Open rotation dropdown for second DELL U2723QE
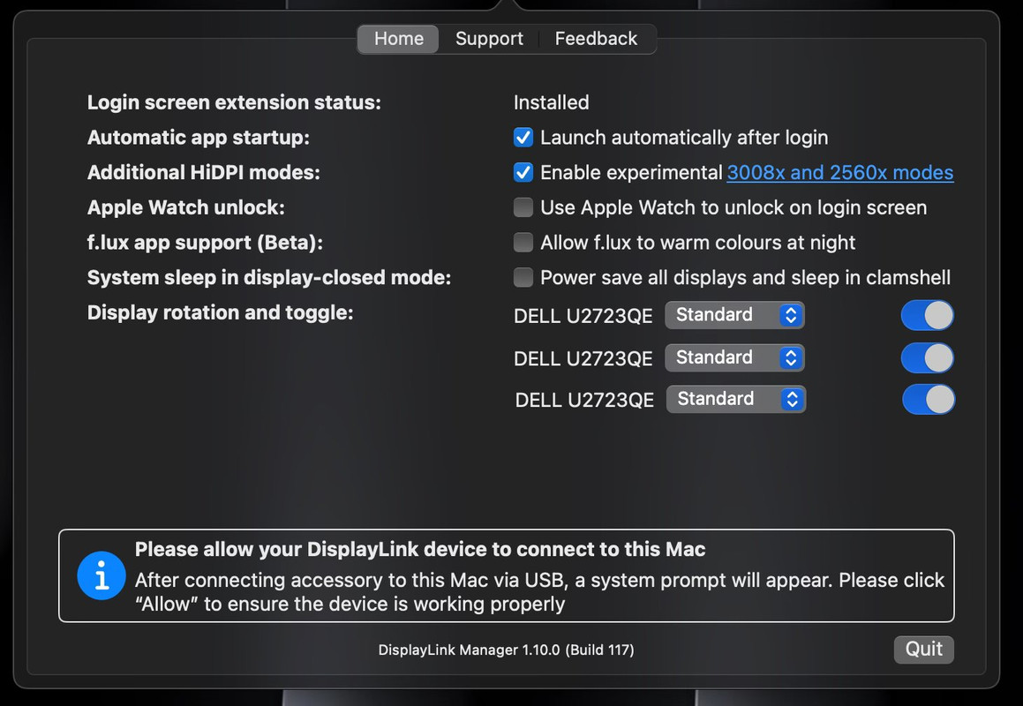This screenshot has height=706, width=1023. [734, 357]
